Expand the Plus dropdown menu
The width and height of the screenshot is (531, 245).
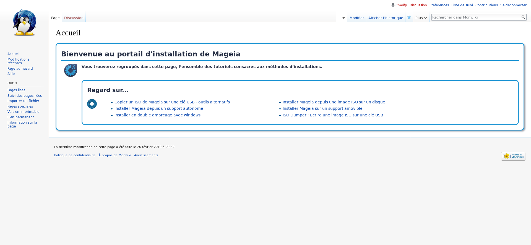click(421, 18)
